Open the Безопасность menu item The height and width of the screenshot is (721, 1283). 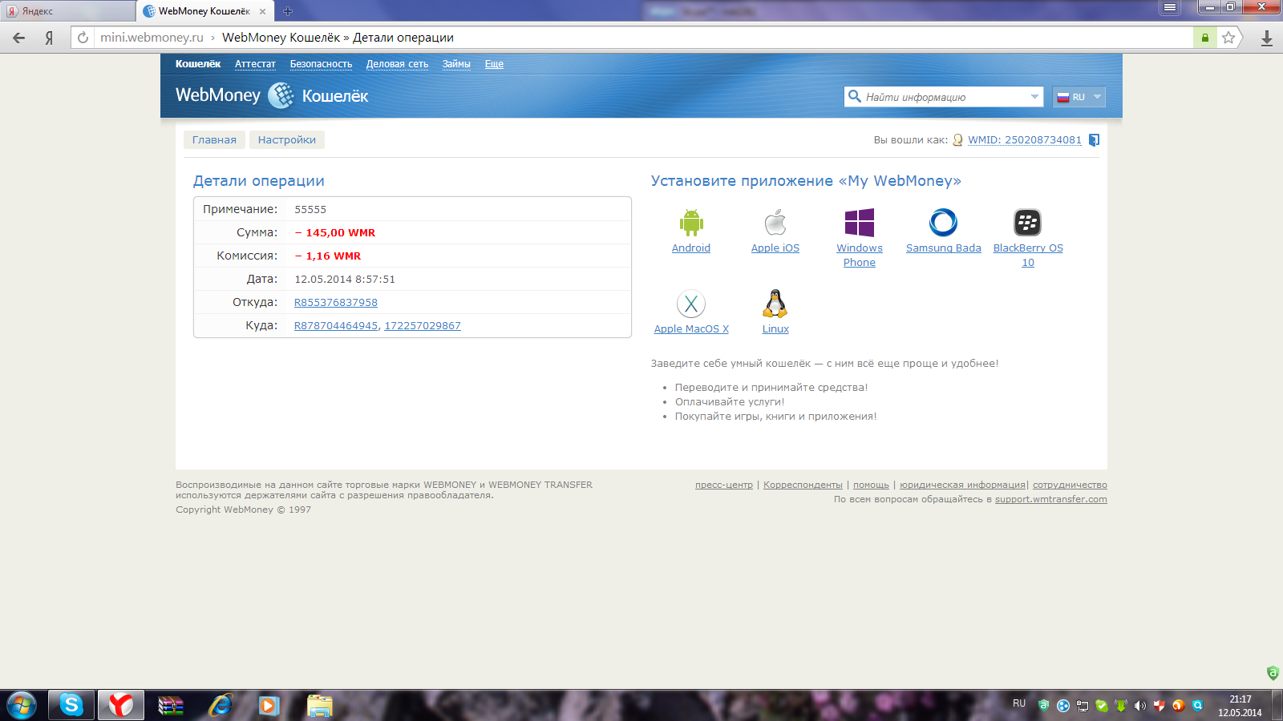point(321,64)
